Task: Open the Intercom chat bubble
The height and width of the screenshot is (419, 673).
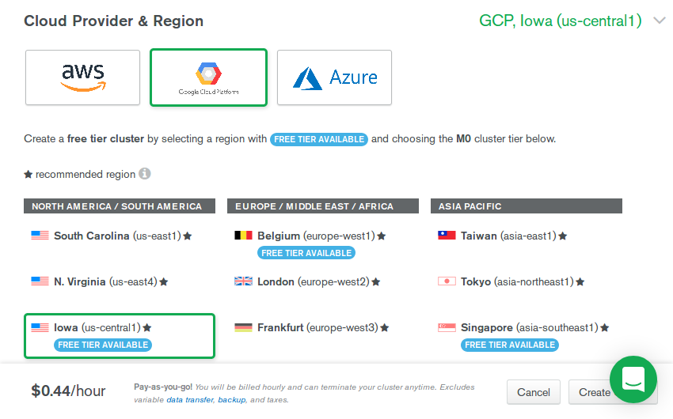Action: pyautogui.click(x=633, y=379)
